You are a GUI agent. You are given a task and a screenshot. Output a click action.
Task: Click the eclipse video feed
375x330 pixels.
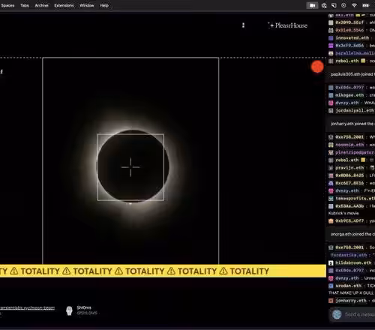click(130, 160)
